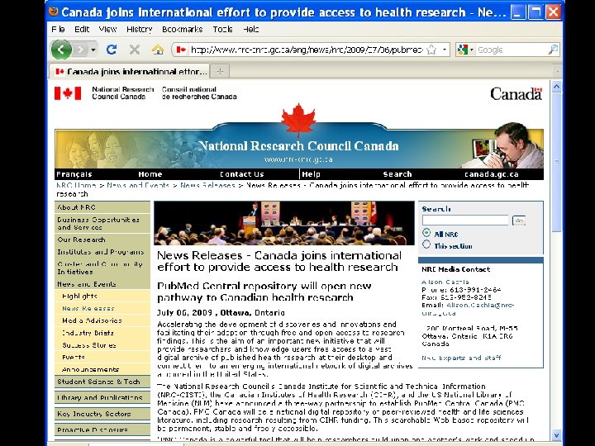
Task: Open Success Stories submenu item
Action: (102, 345)
